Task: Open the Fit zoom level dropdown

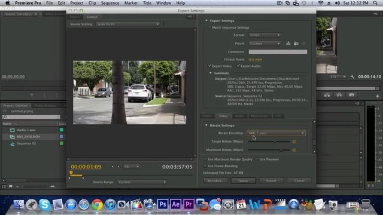Action: [131, 167]
